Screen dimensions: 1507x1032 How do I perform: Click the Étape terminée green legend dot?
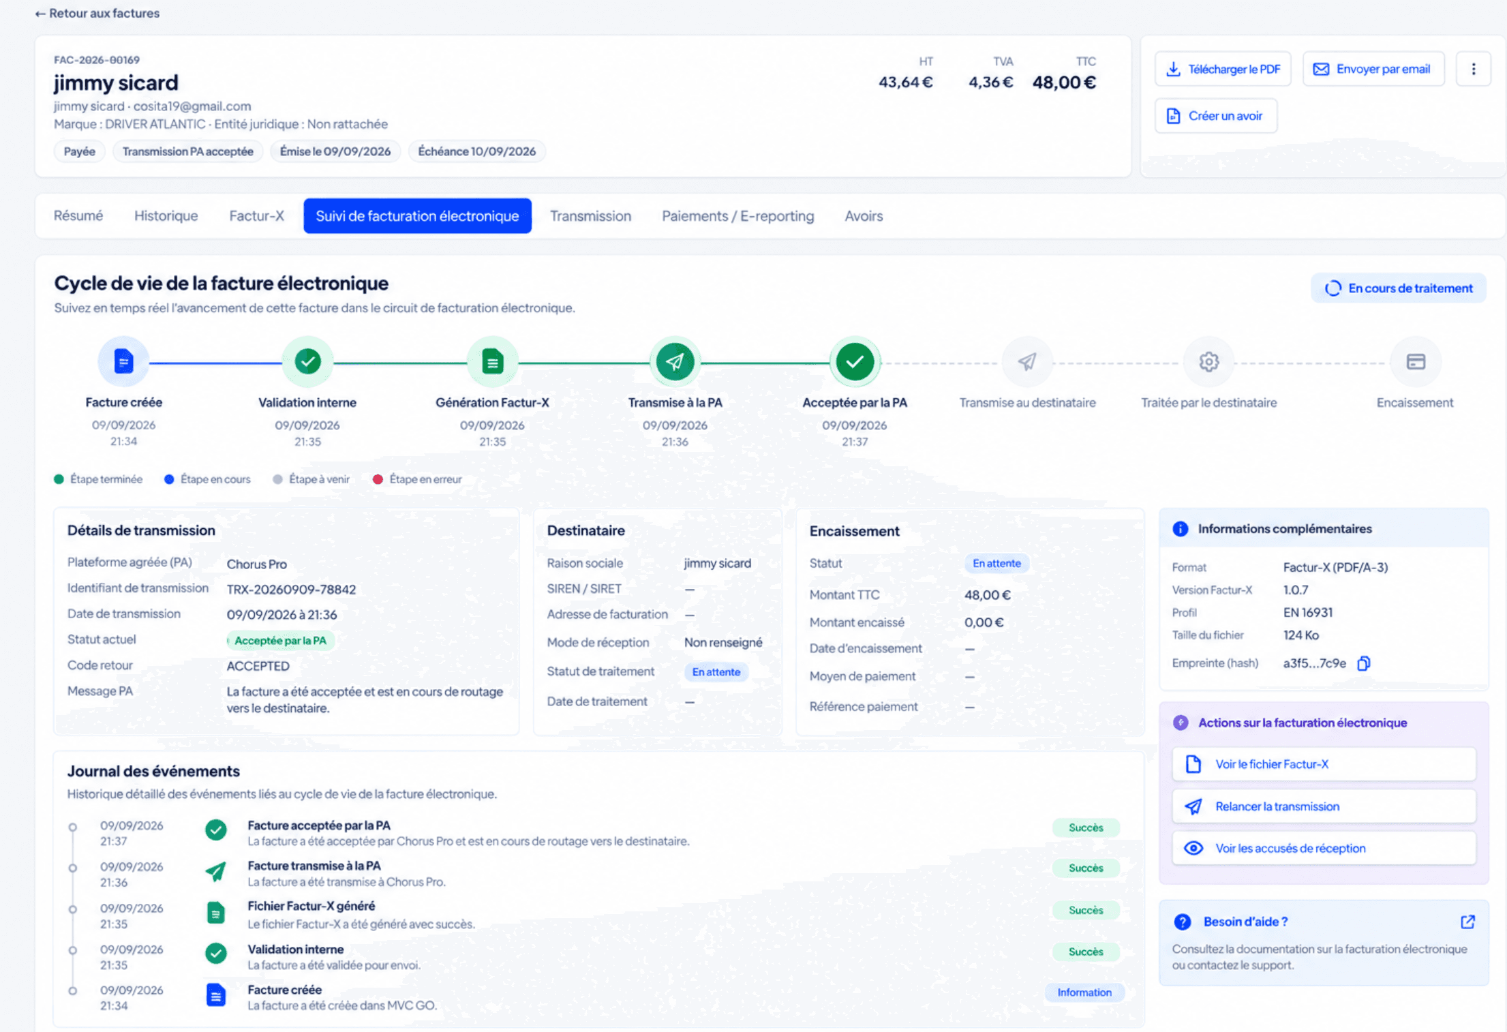point(59,479)
